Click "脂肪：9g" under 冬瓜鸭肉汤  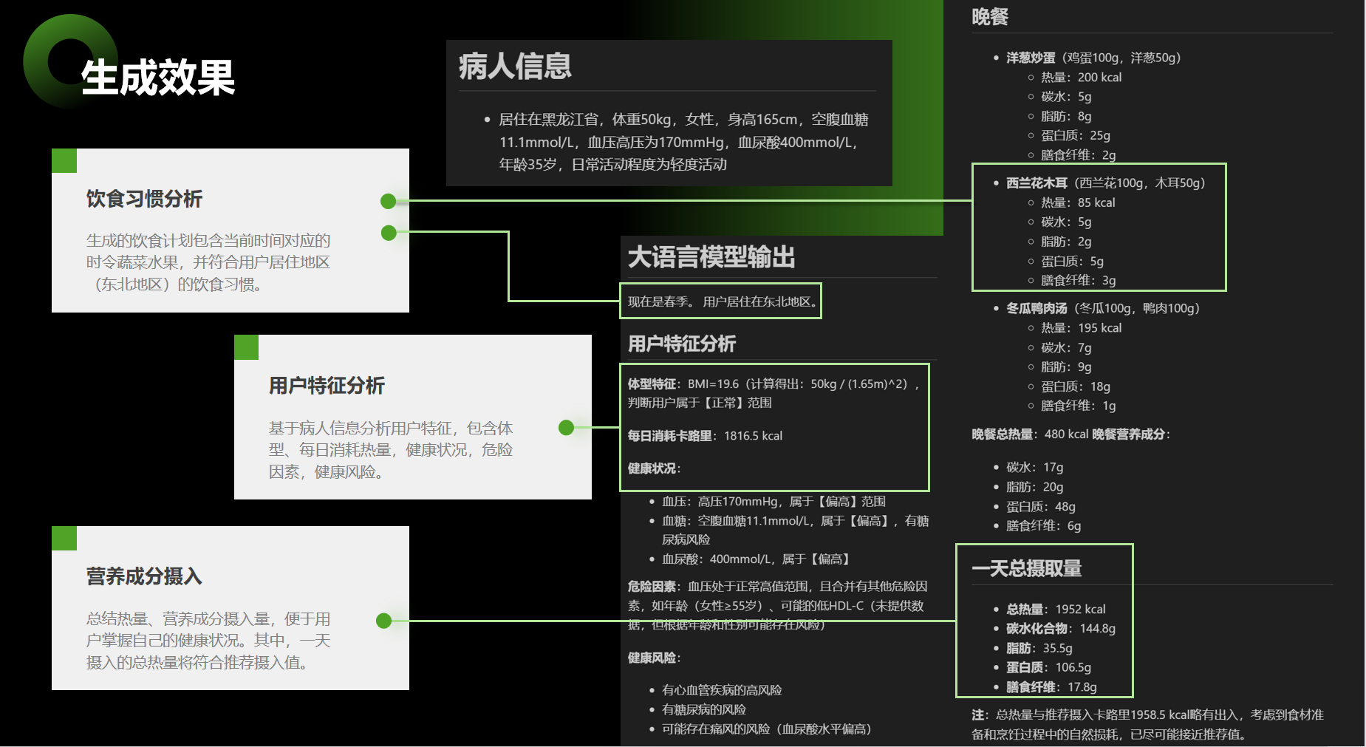click(1066, 366)
